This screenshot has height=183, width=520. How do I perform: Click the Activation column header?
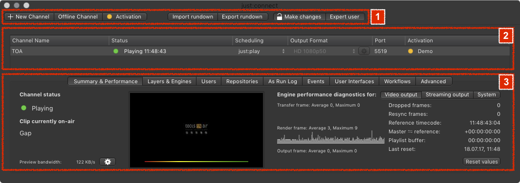click(457, 40)
